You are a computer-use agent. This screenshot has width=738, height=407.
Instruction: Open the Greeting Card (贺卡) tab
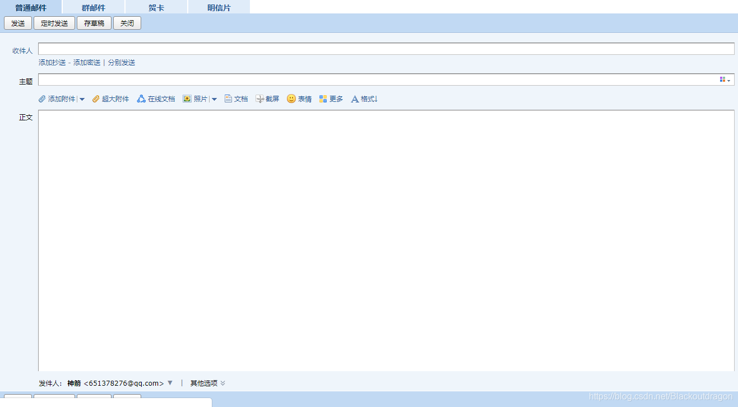156,7
